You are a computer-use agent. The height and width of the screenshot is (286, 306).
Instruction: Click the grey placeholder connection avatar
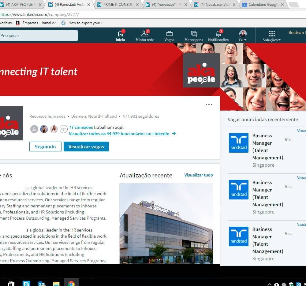click(34, 129)
